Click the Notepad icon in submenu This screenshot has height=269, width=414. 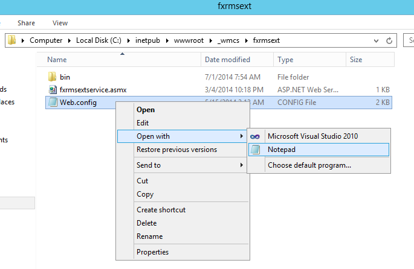[256, 150]
